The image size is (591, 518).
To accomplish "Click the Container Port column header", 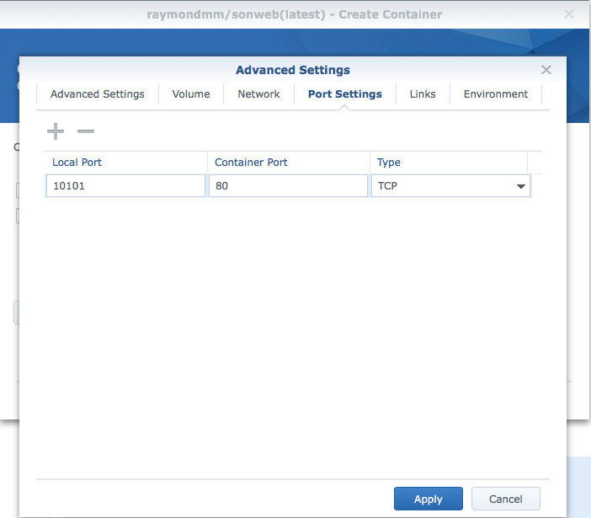I will [x=288, y=163].
